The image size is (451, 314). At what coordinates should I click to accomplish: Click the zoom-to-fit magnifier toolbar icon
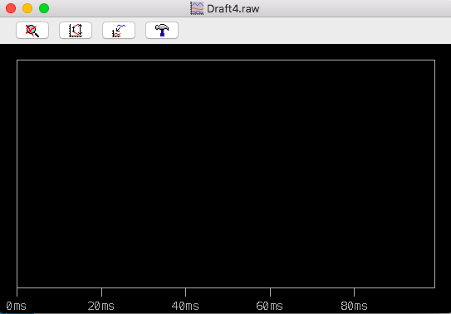coord(32,30)
